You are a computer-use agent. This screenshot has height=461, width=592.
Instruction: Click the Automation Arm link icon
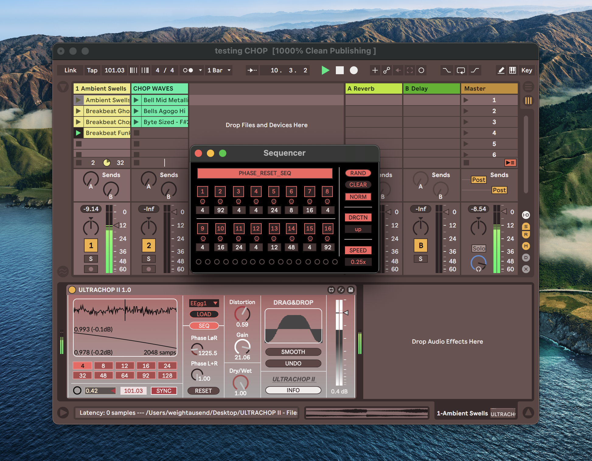point(387,70)
